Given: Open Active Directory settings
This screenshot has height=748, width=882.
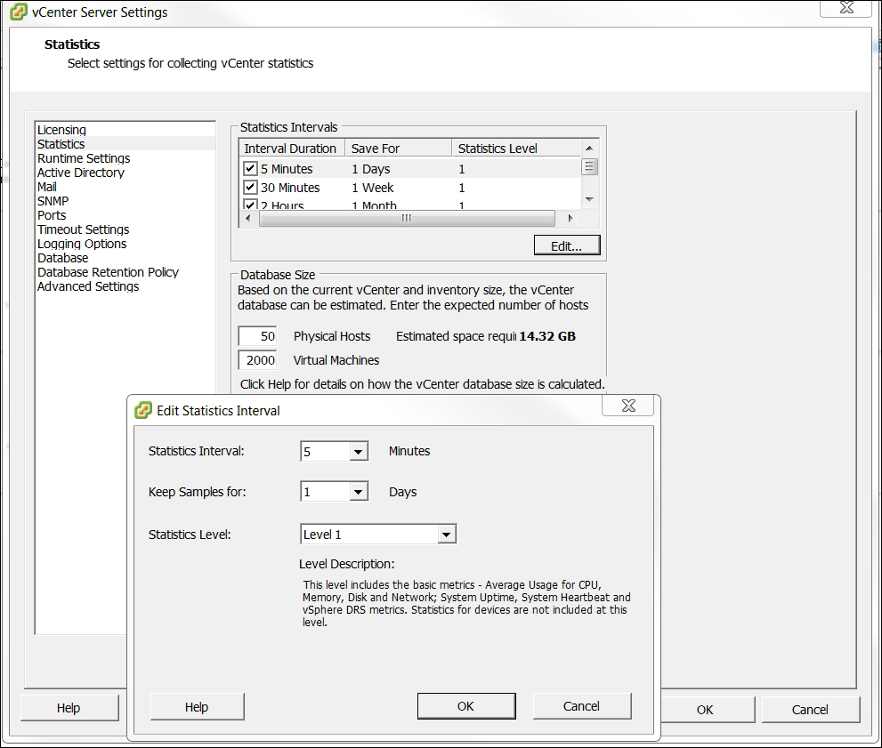Looking at the screenshot, I should point(81,173).
